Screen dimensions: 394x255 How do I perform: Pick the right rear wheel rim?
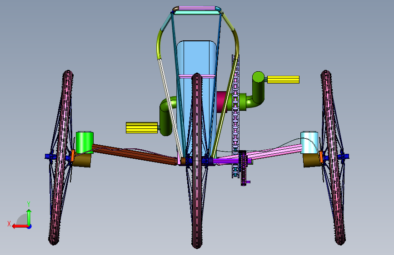pos(333,157)
